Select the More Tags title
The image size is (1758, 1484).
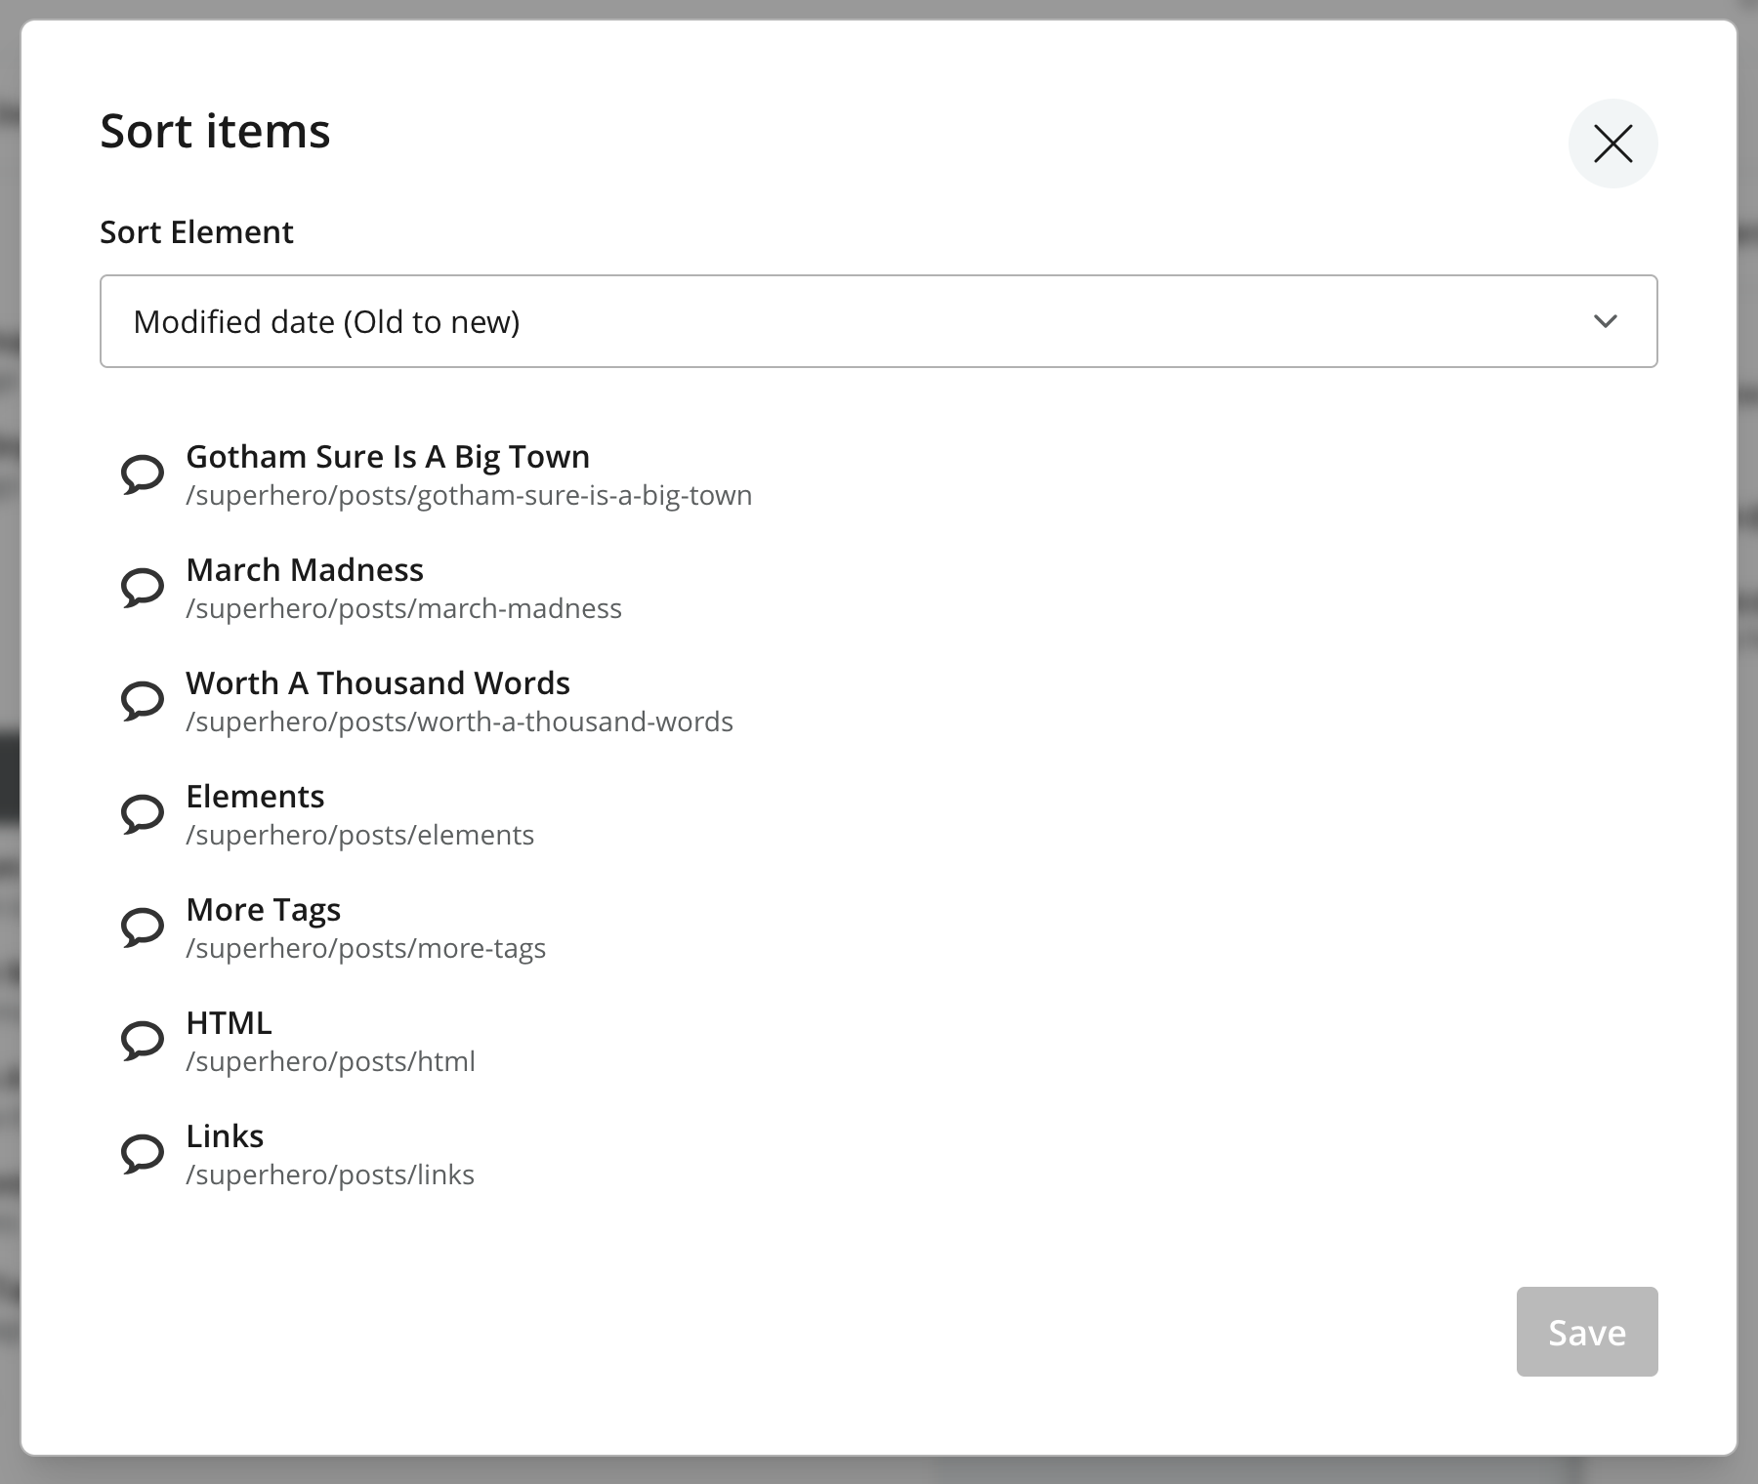pyautogui.click(x=264, y=910)
